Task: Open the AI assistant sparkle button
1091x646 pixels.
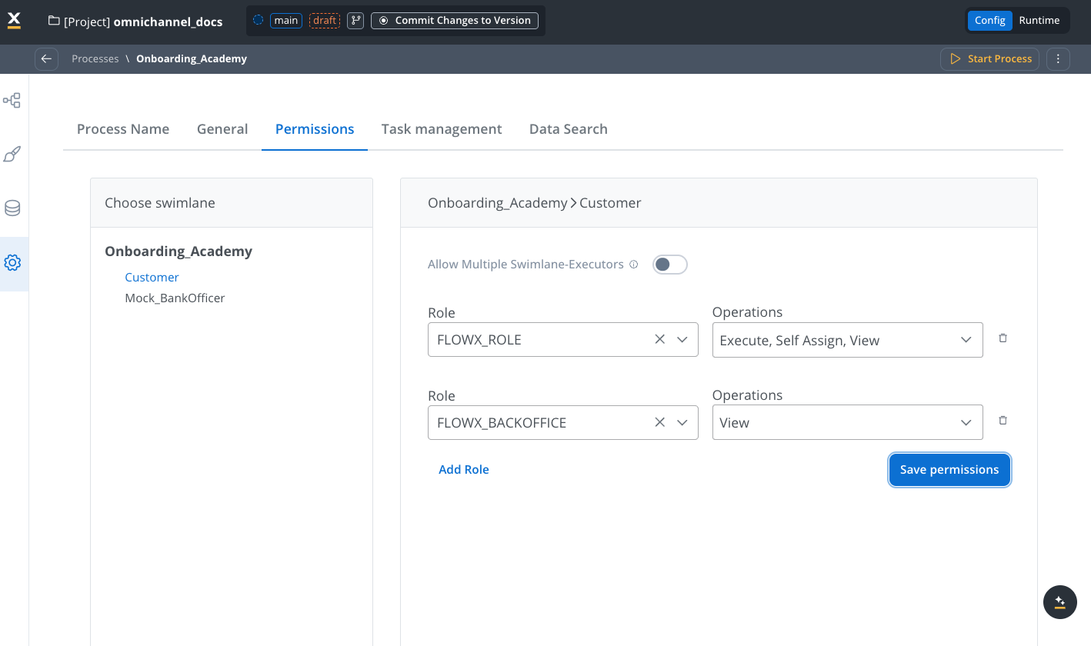Action: (x=1059, y=602)
